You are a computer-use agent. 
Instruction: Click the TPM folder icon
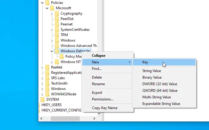pos(57,35)
